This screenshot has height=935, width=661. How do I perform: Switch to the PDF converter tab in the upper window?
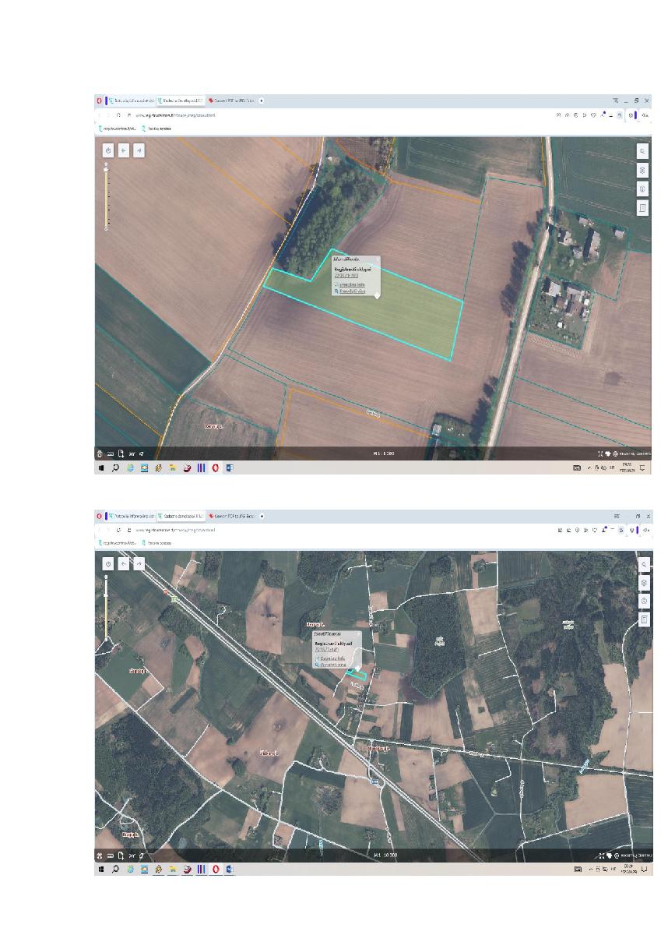232,101
